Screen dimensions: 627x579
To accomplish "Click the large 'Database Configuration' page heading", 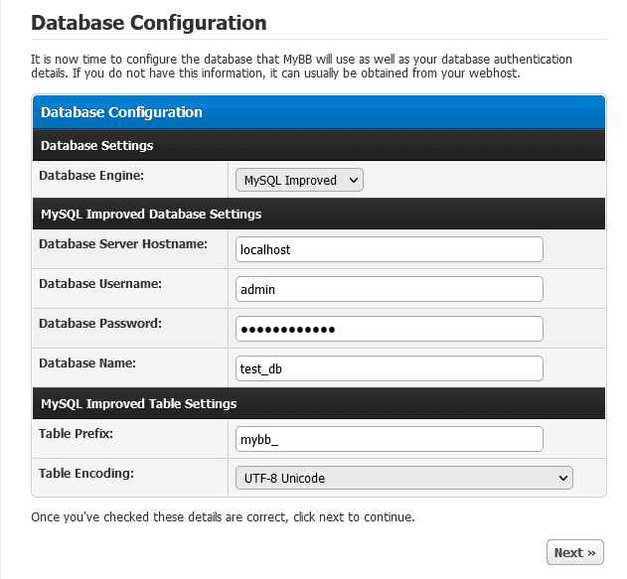I will [149, 23].
